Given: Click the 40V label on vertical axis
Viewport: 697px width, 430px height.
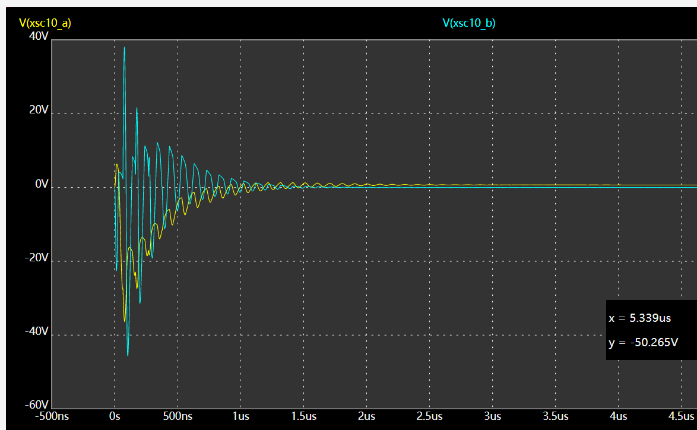Looking at the screenshot, I should pyautogui.click(x=38, y=37).
